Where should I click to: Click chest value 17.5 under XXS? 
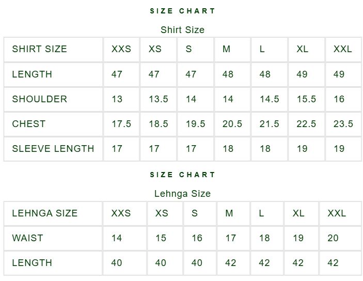(121, 124)
